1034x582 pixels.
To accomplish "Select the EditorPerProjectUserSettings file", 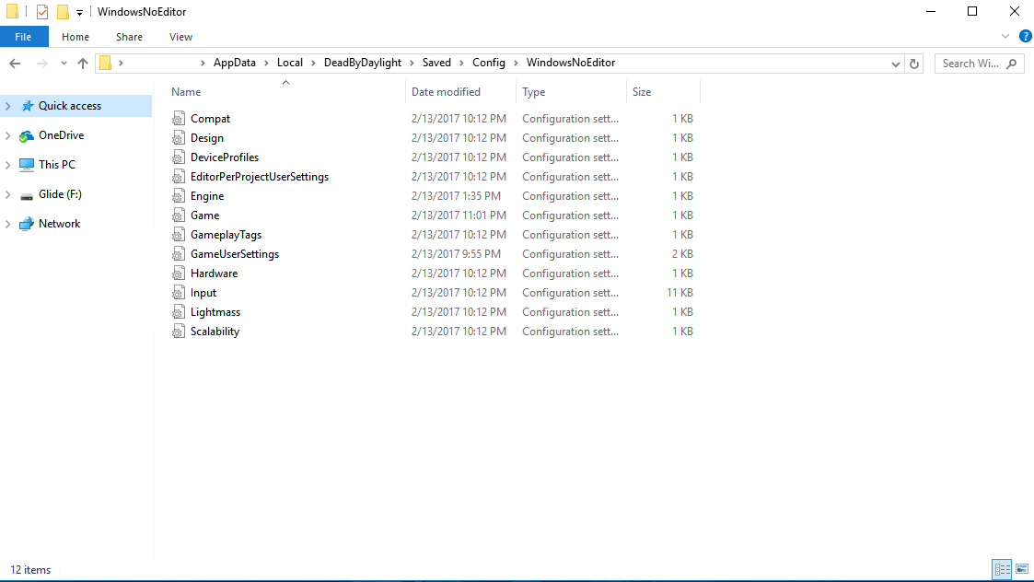I will 259,176.
